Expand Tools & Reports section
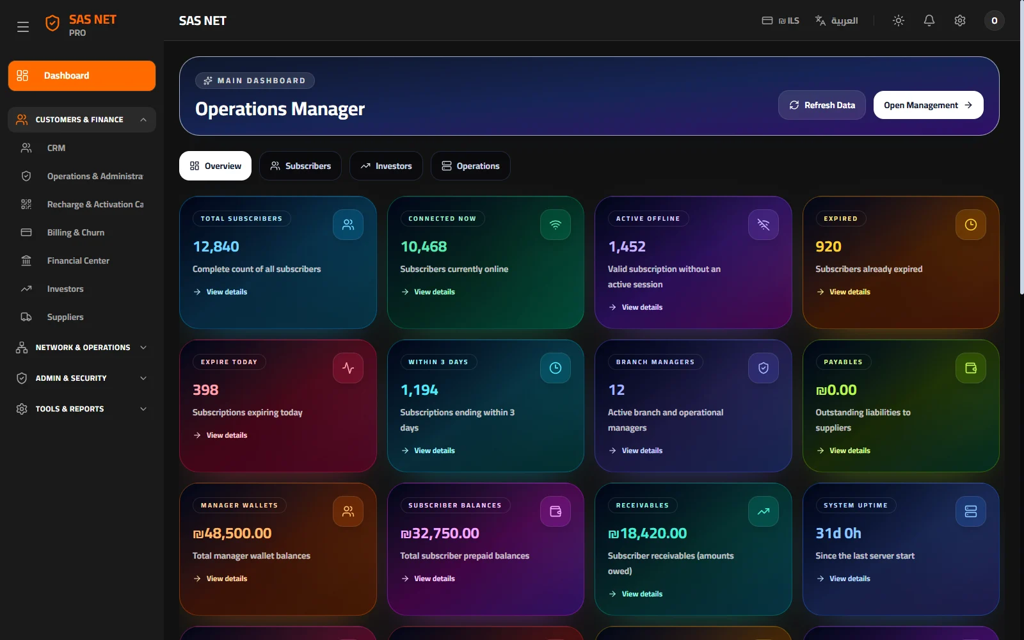Screen dimensions: 1024x640 (x=82, y=409)
